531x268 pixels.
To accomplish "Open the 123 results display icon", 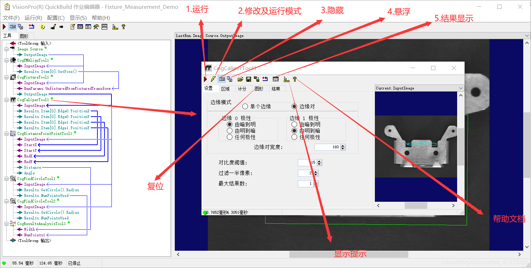I will pyautogui.click(x=276, y=79).
